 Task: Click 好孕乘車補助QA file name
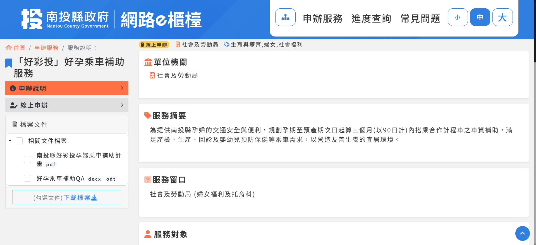click(61, 178)
